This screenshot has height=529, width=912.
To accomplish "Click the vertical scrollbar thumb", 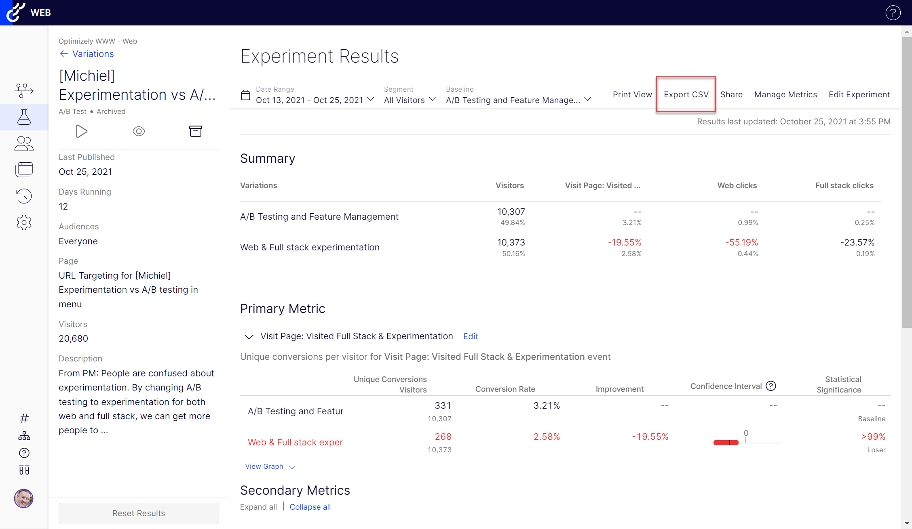I will (x=907, y=182).
